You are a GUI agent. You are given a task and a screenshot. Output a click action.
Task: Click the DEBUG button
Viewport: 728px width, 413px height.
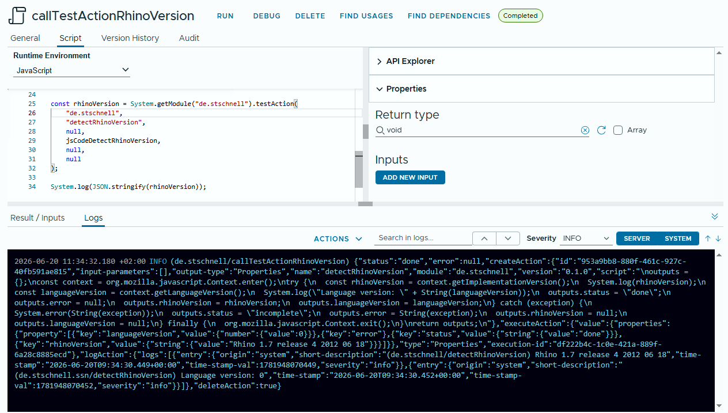coord(267,16)
